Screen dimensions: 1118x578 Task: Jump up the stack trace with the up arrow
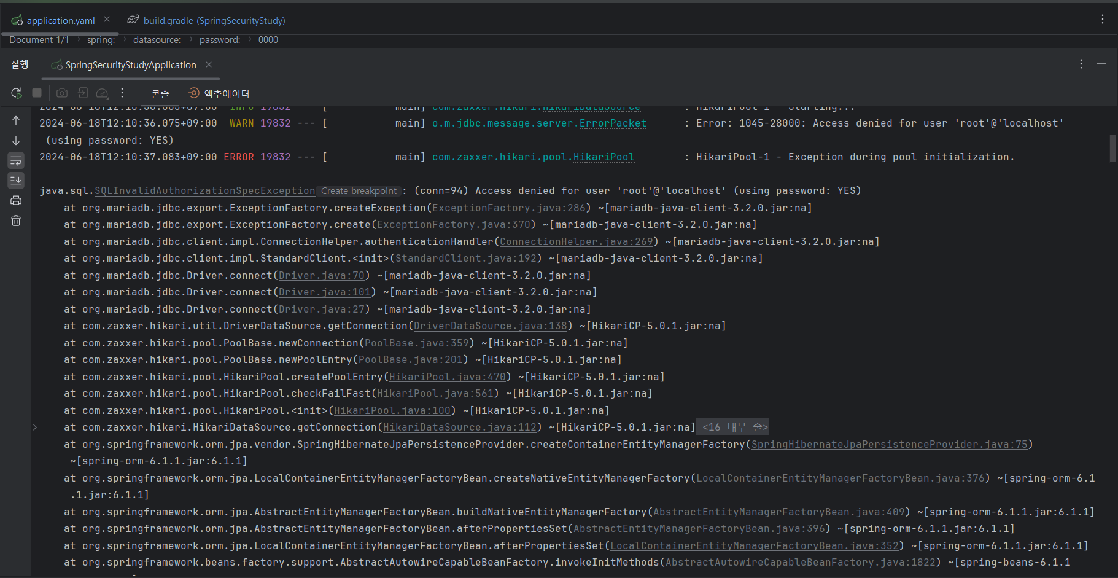16,120
